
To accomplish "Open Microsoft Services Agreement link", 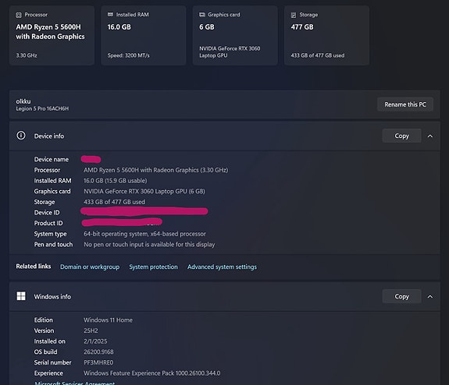I will click(75, 383).
